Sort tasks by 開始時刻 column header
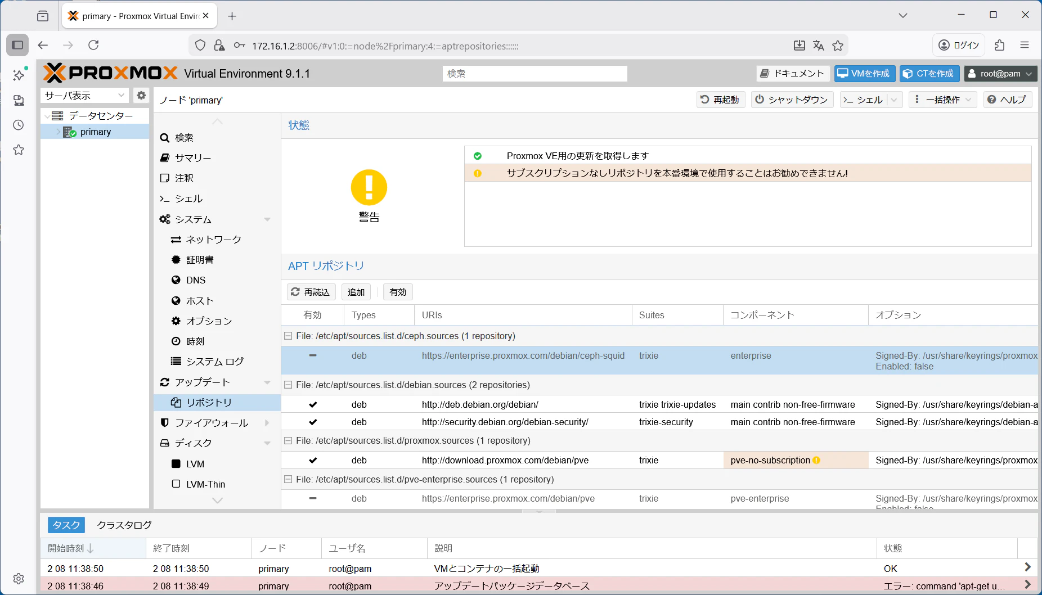 pos(93,548)
